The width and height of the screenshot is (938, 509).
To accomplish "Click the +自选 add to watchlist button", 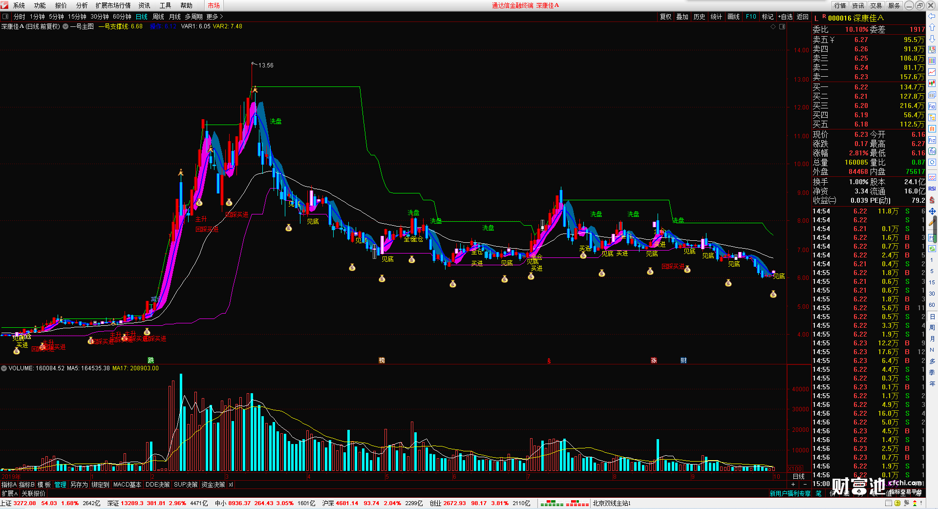I will 786,17.
